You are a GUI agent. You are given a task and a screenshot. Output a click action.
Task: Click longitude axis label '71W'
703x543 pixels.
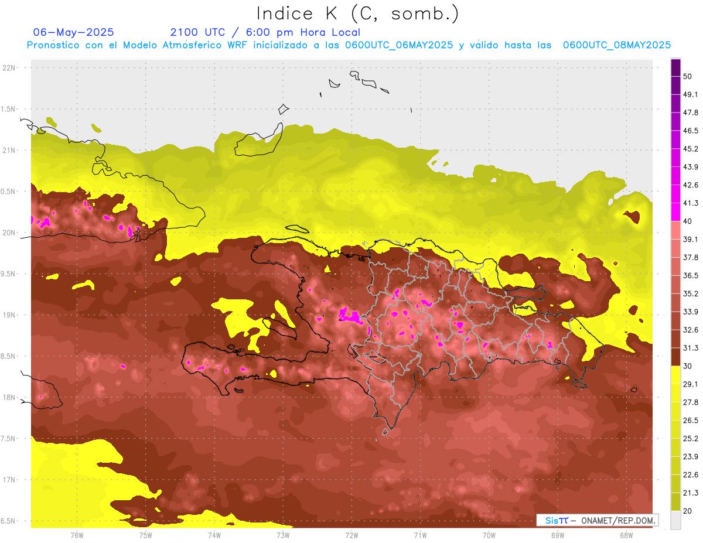click(420, 535)
